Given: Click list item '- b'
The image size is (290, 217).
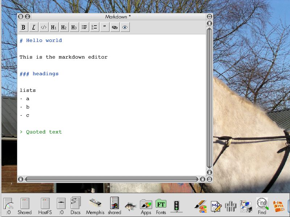Looking at the screenshot, I should 25,107.
